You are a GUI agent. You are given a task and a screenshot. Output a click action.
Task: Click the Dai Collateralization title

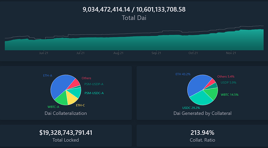[x=66, y=114]
